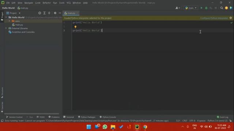Open the File menu
The image size is (234, 131).
click(x=8, y=3)
